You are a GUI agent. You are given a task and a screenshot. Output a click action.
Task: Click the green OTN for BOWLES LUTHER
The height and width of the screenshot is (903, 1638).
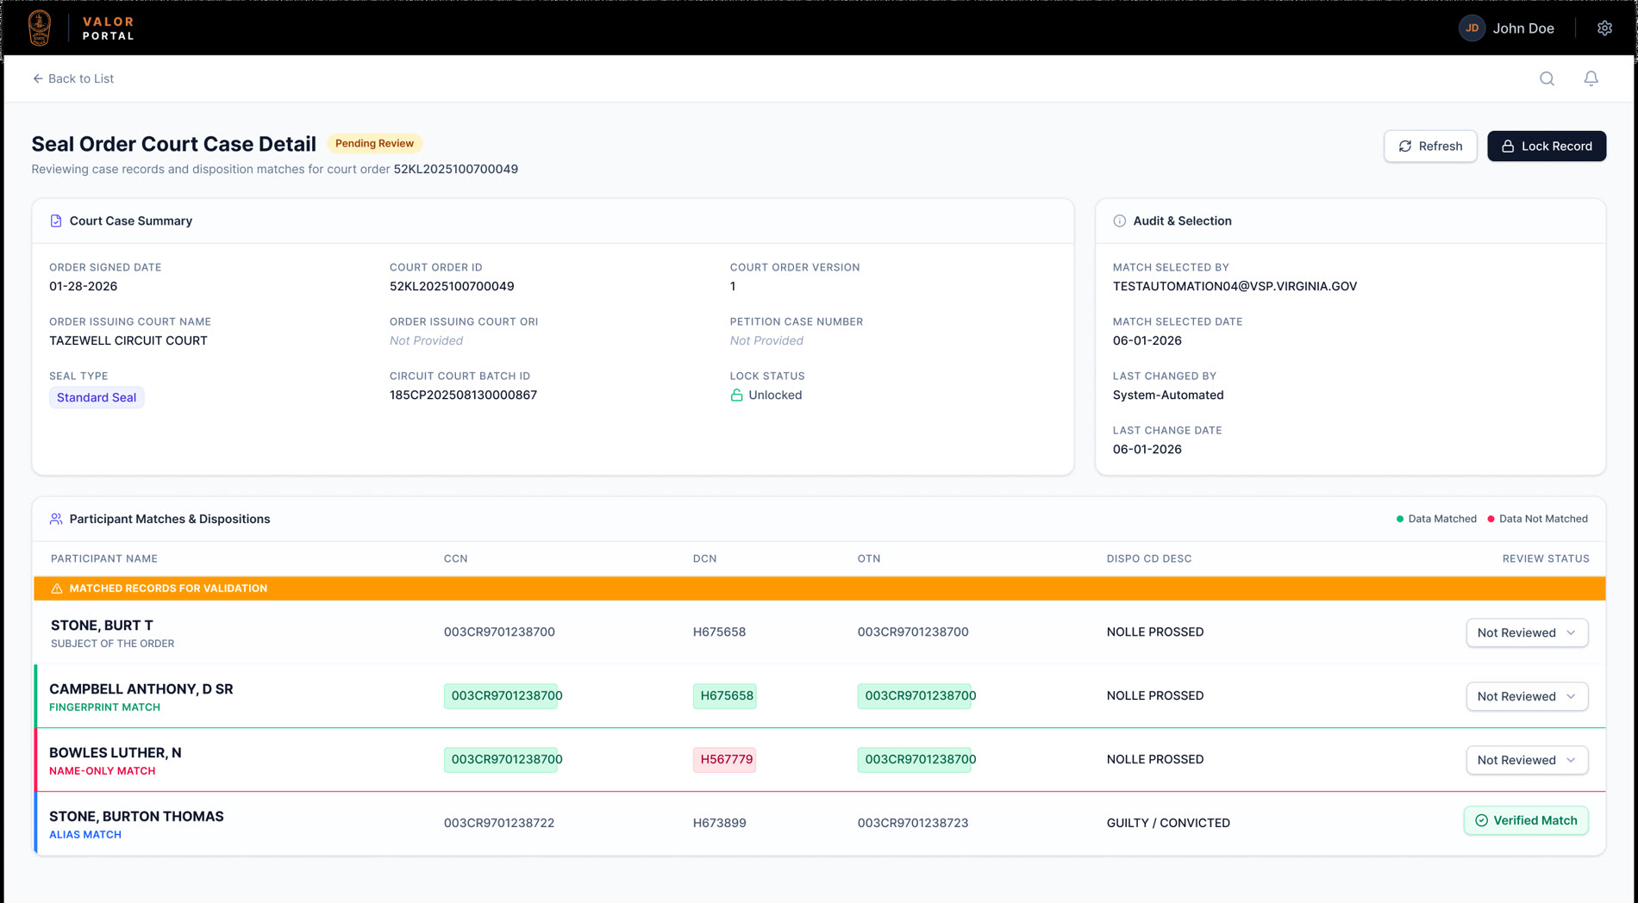(x=916, y=759)
